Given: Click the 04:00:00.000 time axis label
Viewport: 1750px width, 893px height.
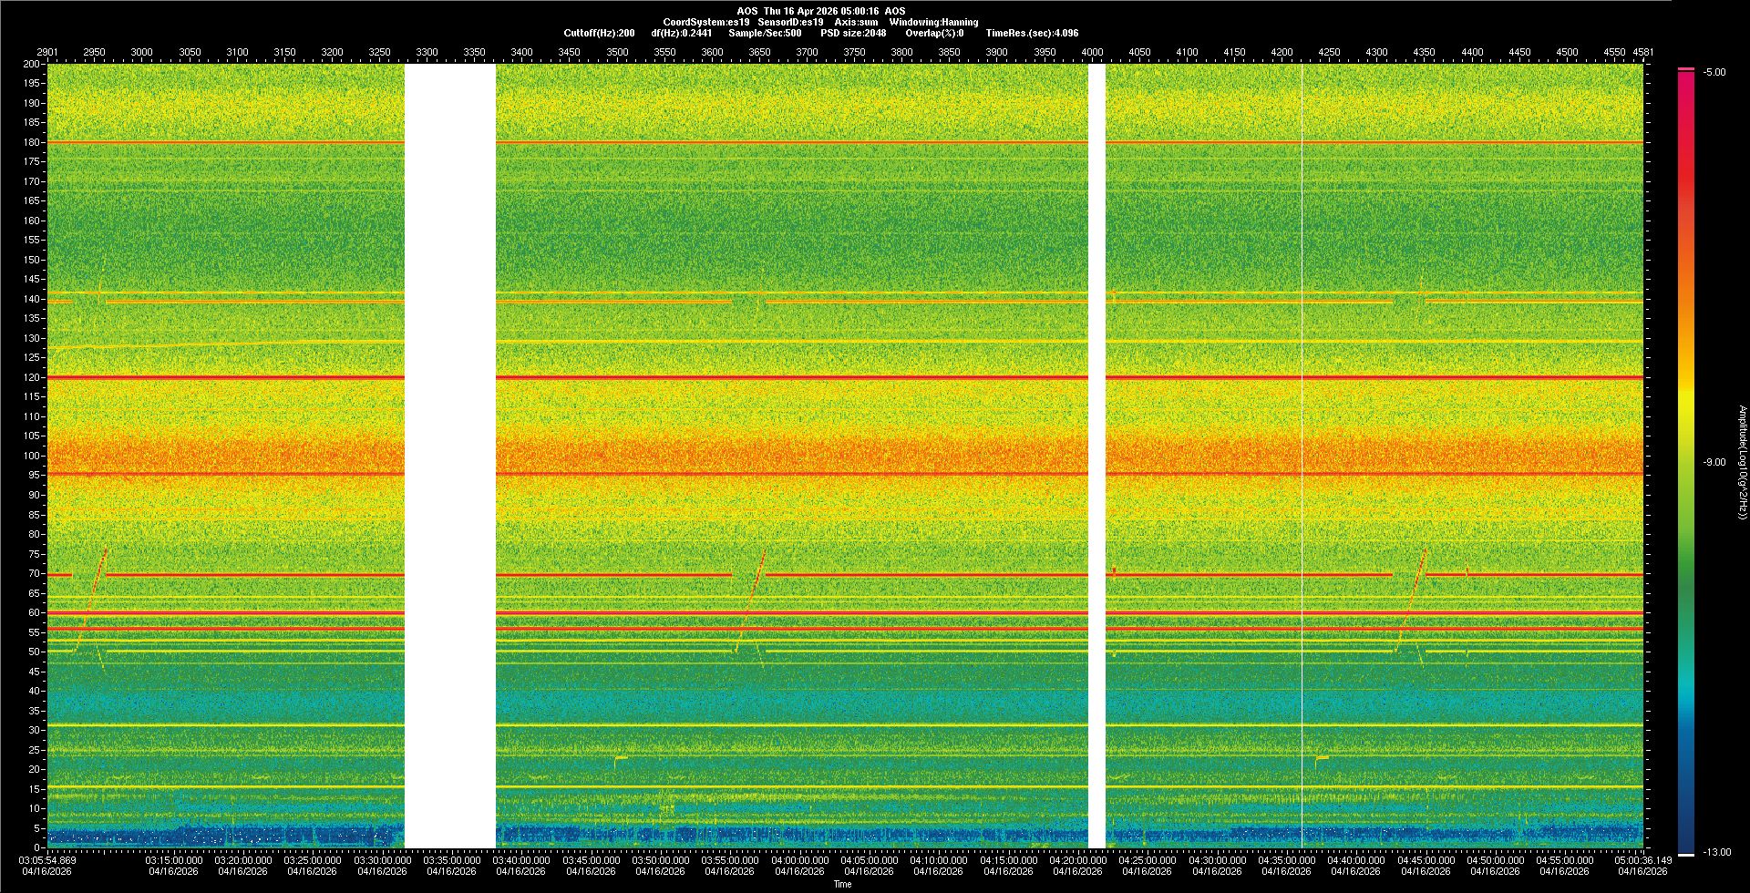Looking at the screenshot, I should click(x=799, y=860).
